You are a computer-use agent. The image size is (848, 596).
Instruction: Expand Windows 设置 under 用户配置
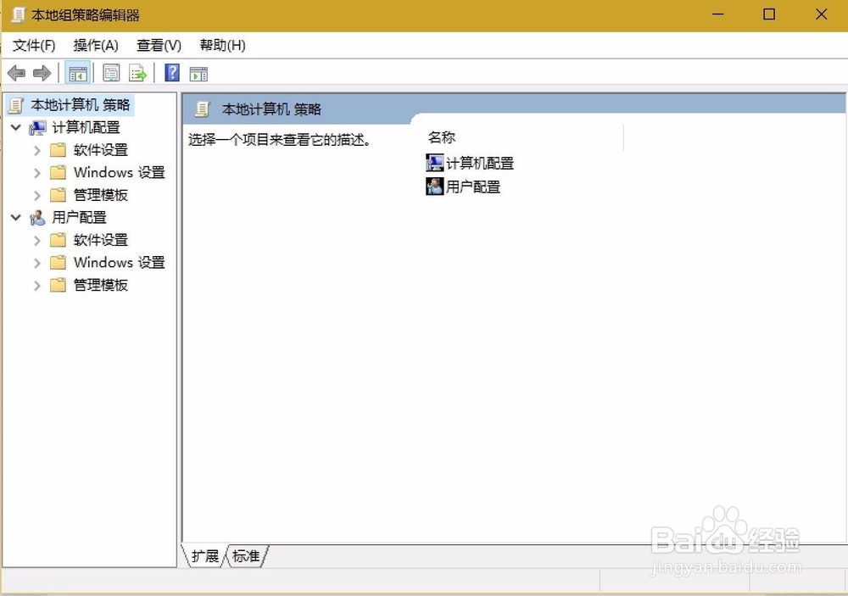(x=36, y=263)
